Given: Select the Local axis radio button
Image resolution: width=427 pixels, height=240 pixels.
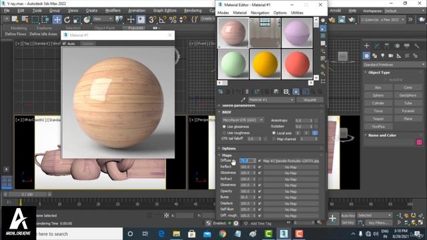Looking at the screenshot, I should tap(274, 133).
